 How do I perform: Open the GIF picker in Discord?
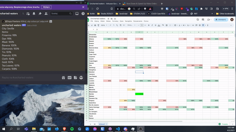click(x=70, y=78)
